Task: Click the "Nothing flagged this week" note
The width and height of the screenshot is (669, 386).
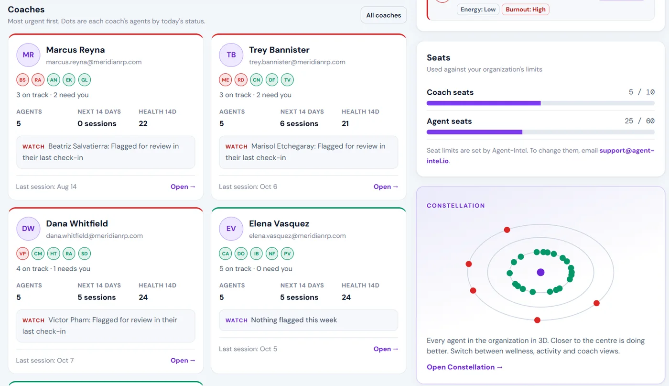Action: coord(309,320)
